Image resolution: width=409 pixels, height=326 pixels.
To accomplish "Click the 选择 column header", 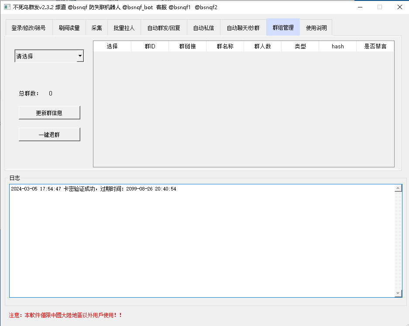I will click(x=112, y=46).
